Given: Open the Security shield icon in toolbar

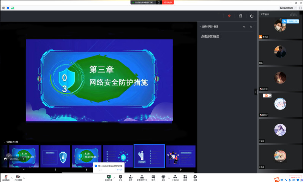Looking at the screenshot, I should pyautogui.click(x=120, y=177).
